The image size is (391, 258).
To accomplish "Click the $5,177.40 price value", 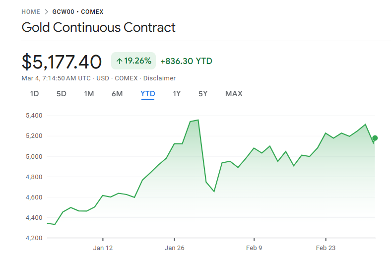I will coord(62,62).
